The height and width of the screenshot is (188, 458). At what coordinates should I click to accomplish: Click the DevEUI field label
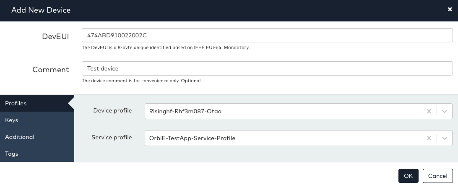click(x=55, y=36)
